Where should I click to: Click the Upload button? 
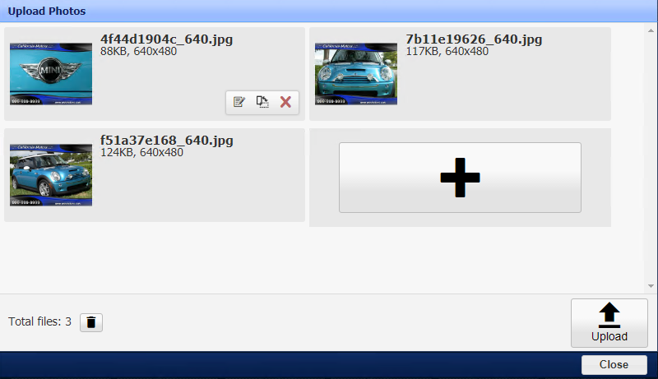(609, 323)
